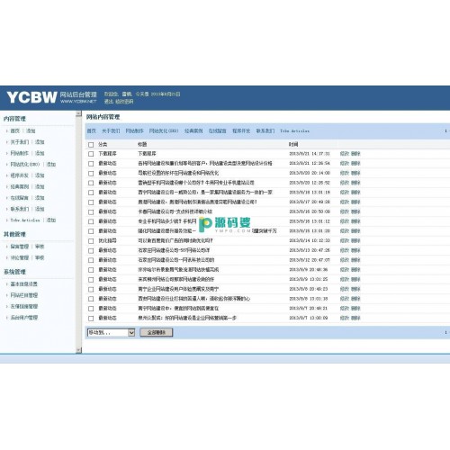Switch to the 网站优化(SEO) category tab
This screenshot has width=450, height=450.
coord(164,130)
